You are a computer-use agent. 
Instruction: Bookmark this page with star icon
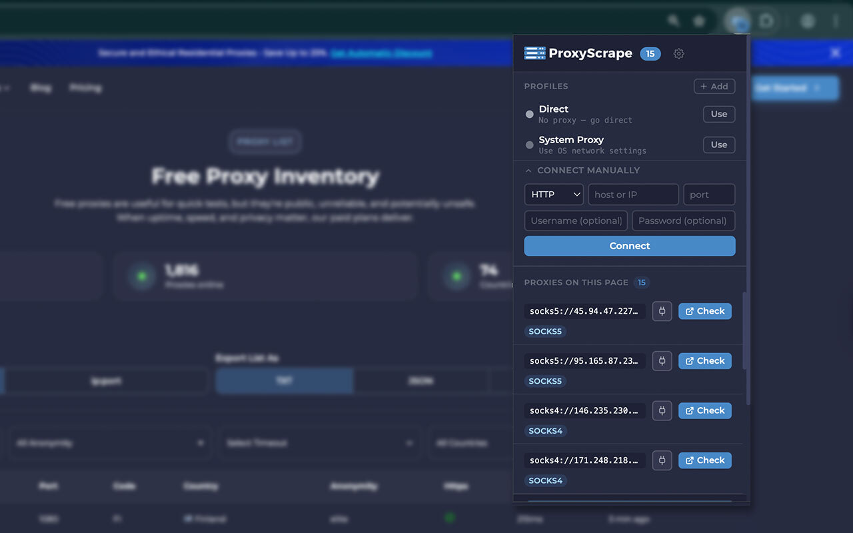(x=699, y=21)
